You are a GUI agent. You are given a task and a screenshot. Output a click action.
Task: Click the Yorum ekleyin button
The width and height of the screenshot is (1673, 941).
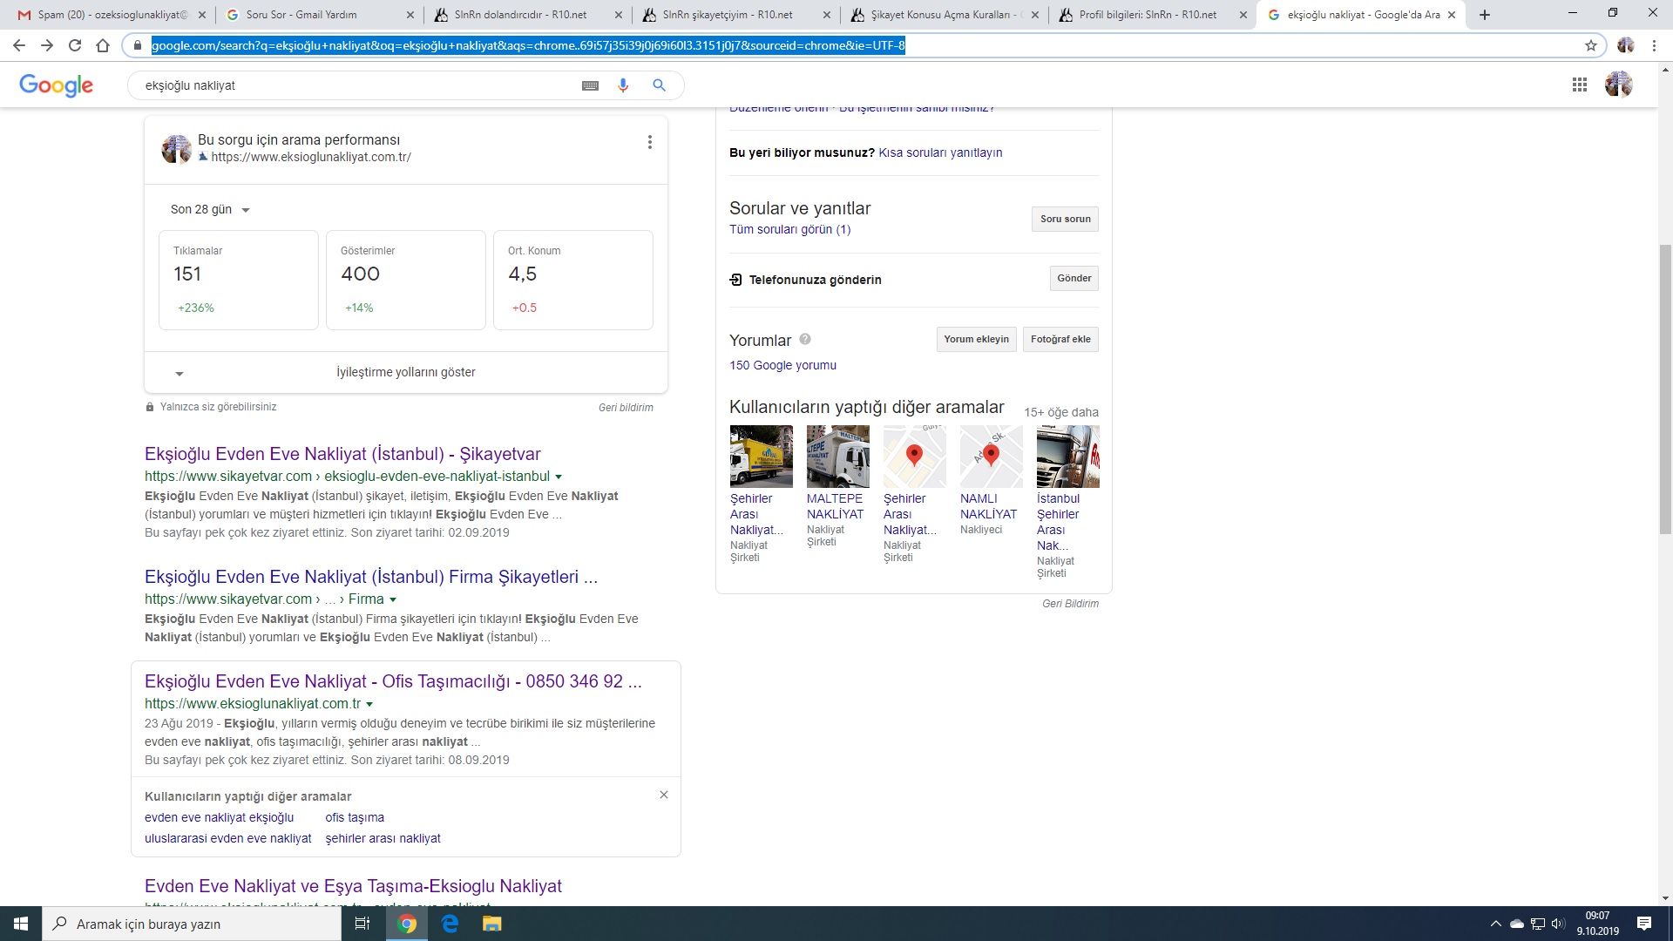tap(976, 339)
